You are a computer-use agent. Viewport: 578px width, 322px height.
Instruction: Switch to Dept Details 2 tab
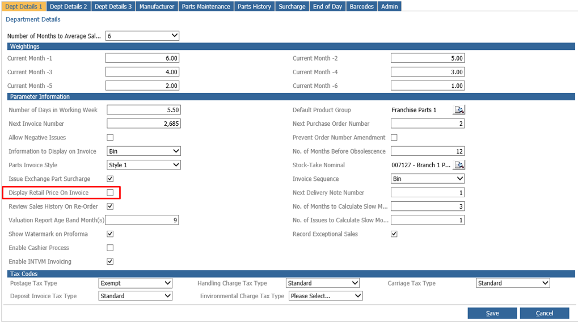tap(69, 6)
